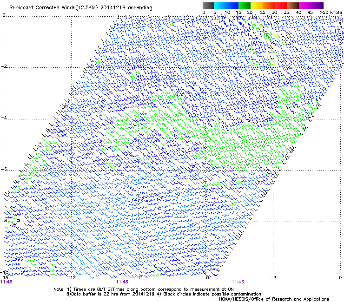Click the '-12' longitude axis label

tap(71, 278)
